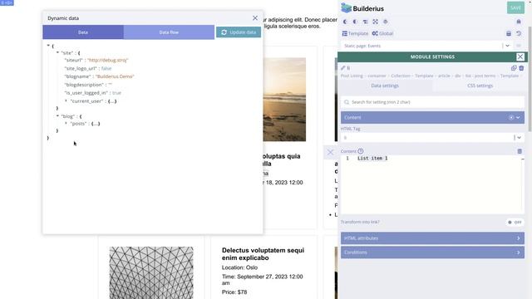Close the Dynamic data dialog
Viewport: 532px width, 299px height.
pos(255,18)
